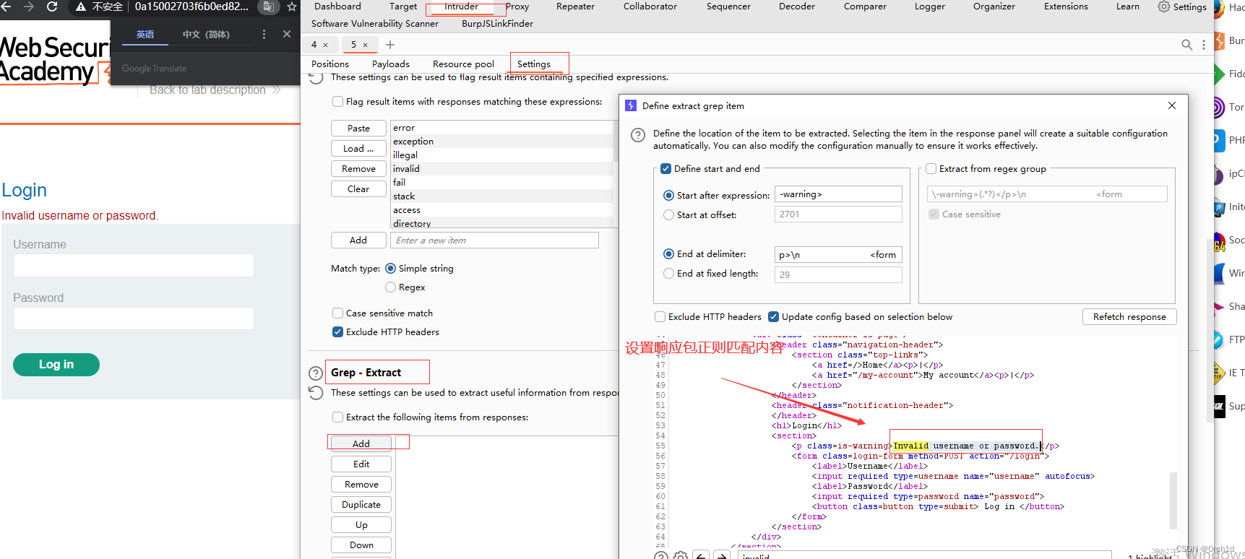Viewport: 1245px width, 559px height.
Task: Click the Start after expression text field
Action: pos(838,194)
